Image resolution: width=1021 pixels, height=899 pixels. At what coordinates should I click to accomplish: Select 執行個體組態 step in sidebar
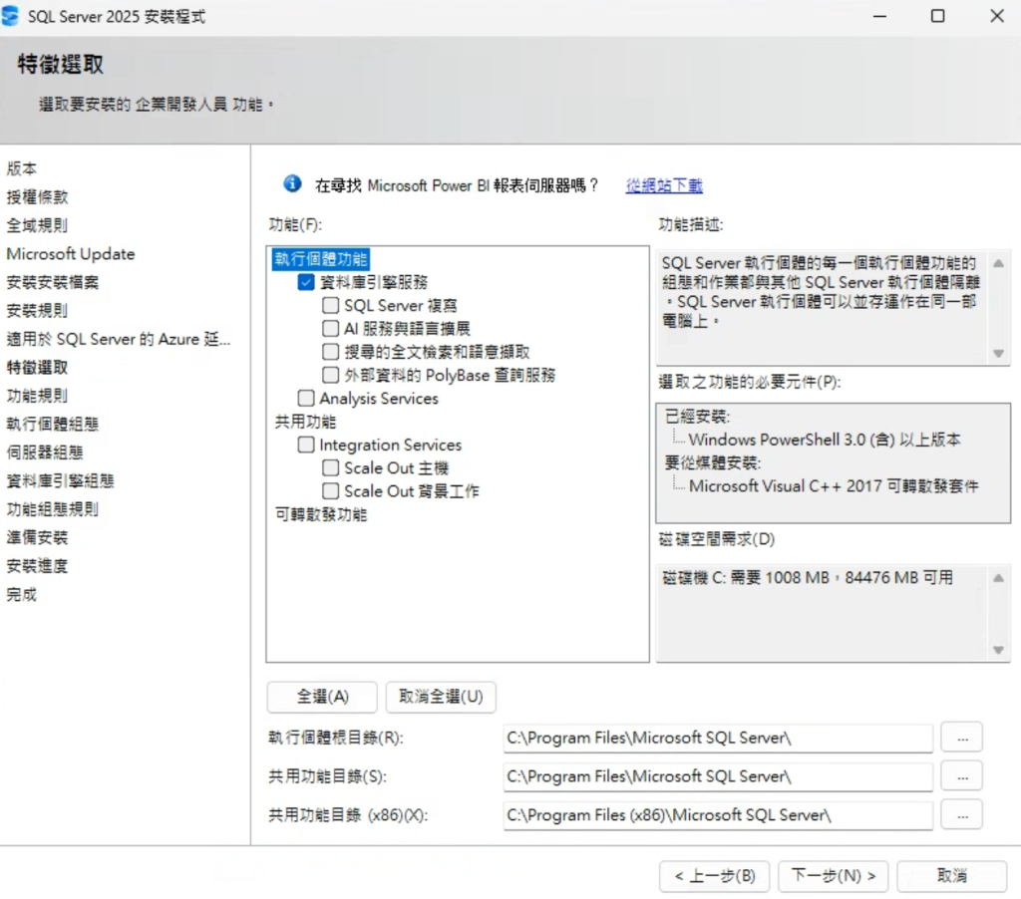point(53,425)
